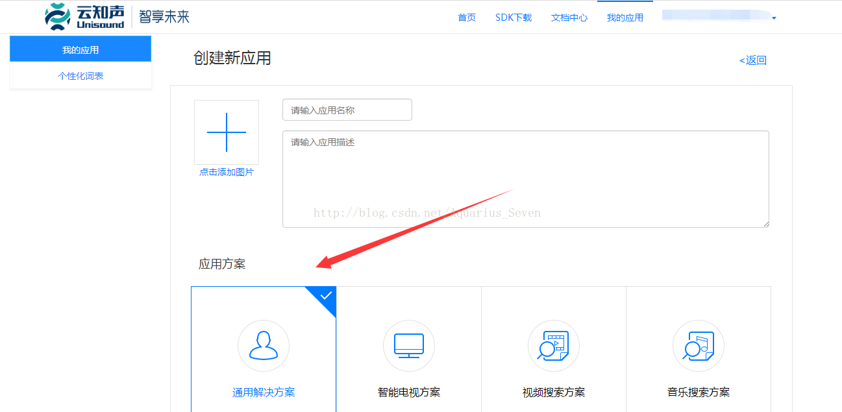This screenshot has width=842, height=412.
Task: Click the plus icon to add image
Action: (x=227, y=132)
